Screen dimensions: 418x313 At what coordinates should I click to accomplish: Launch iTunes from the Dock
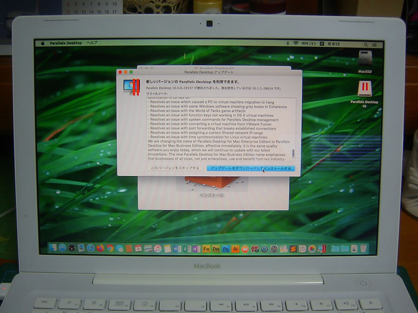click(x=158, y=249)
